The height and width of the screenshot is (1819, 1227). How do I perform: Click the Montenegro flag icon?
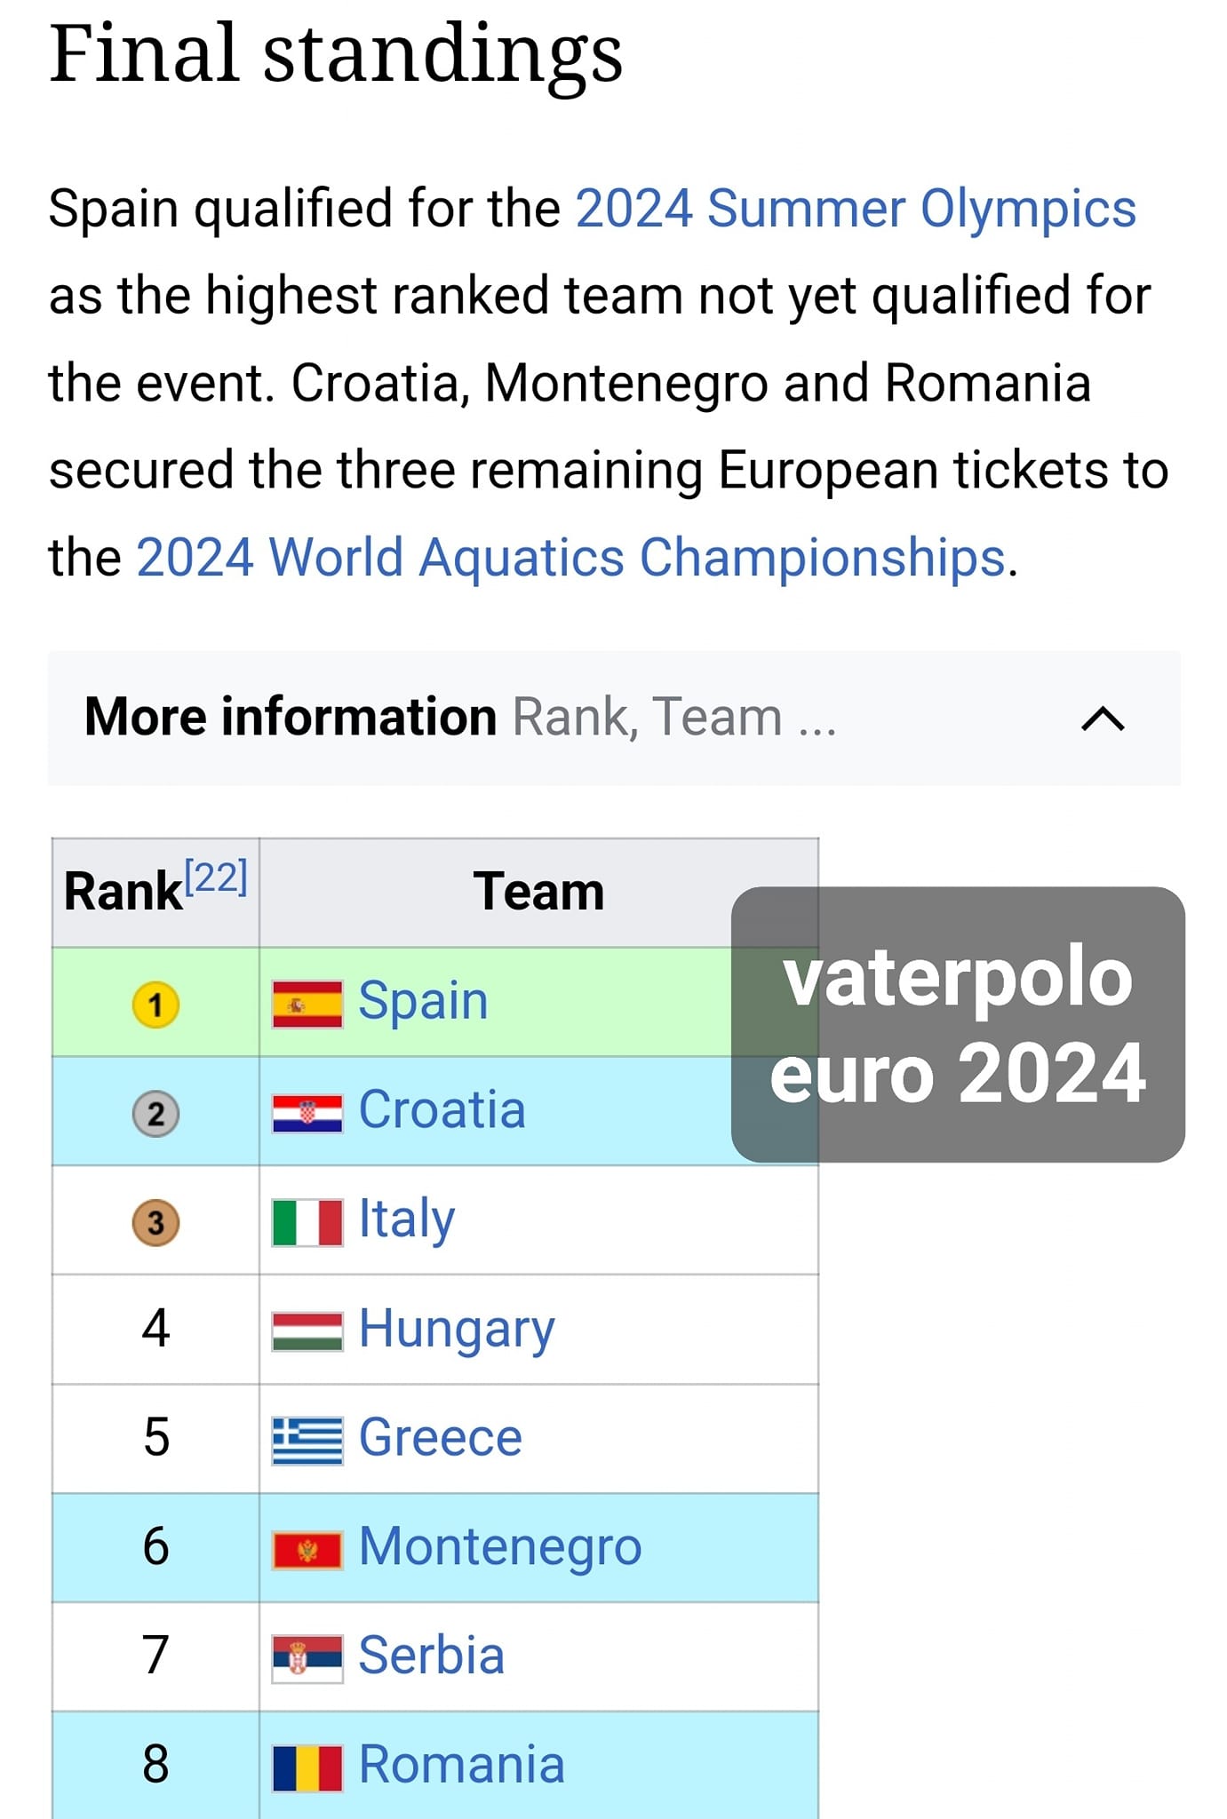pos(307,1551)
